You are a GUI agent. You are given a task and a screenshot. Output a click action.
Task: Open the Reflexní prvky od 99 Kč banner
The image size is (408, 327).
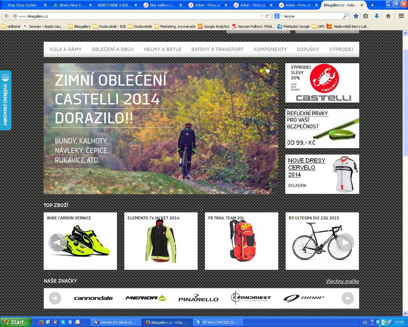tap(322, 128)
